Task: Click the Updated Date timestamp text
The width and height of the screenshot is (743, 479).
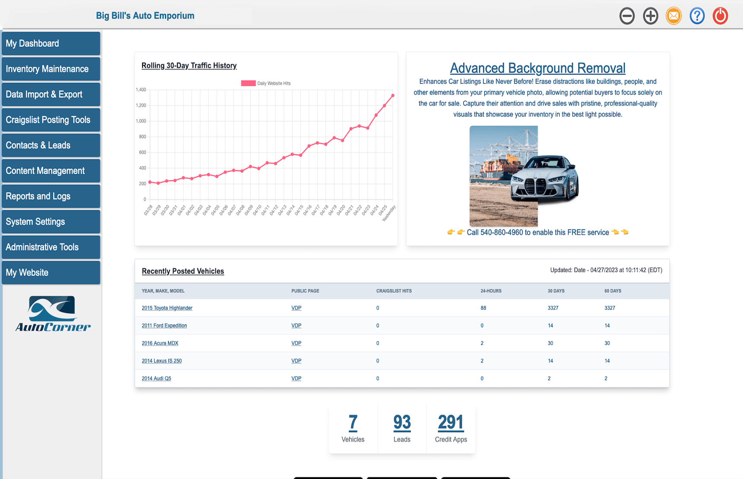Action: pos(606,270)
